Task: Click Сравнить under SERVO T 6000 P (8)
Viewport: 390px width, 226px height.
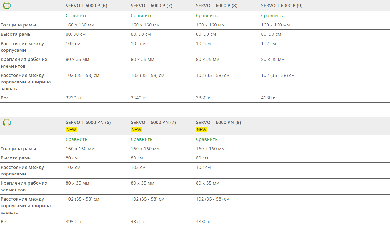Action: [x=207, y=15]
